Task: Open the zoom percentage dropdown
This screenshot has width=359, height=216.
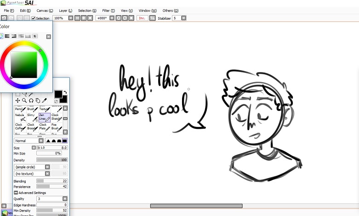Action: point(70,18)
